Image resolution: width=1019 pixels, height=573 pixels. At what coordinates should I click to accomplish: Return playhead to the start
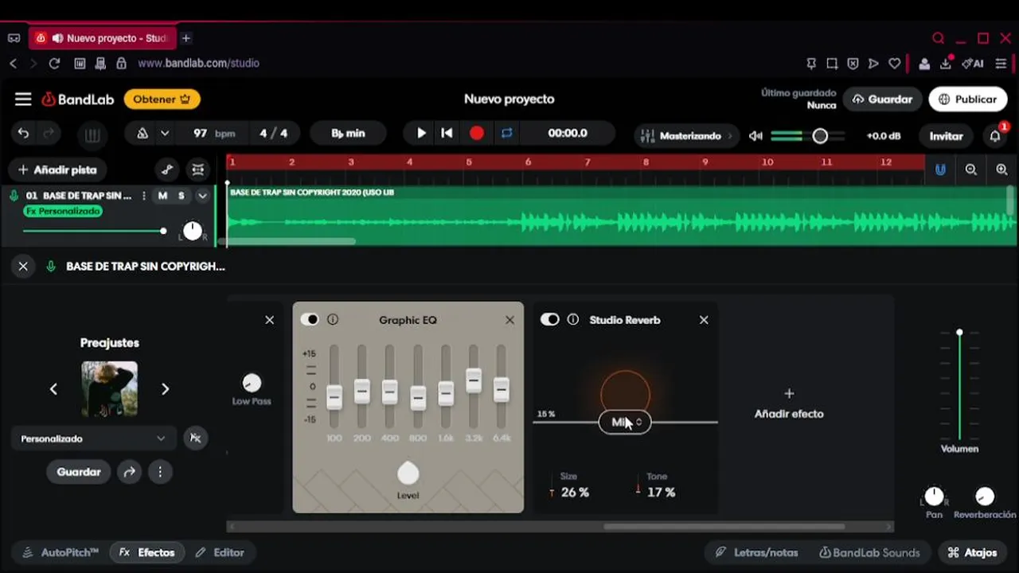click(x=447, y=134)
